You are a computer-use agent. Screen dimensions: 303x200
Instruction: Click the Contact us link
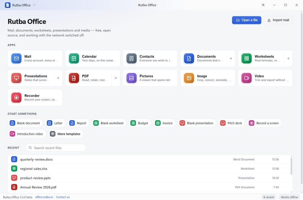coord(63,197)
